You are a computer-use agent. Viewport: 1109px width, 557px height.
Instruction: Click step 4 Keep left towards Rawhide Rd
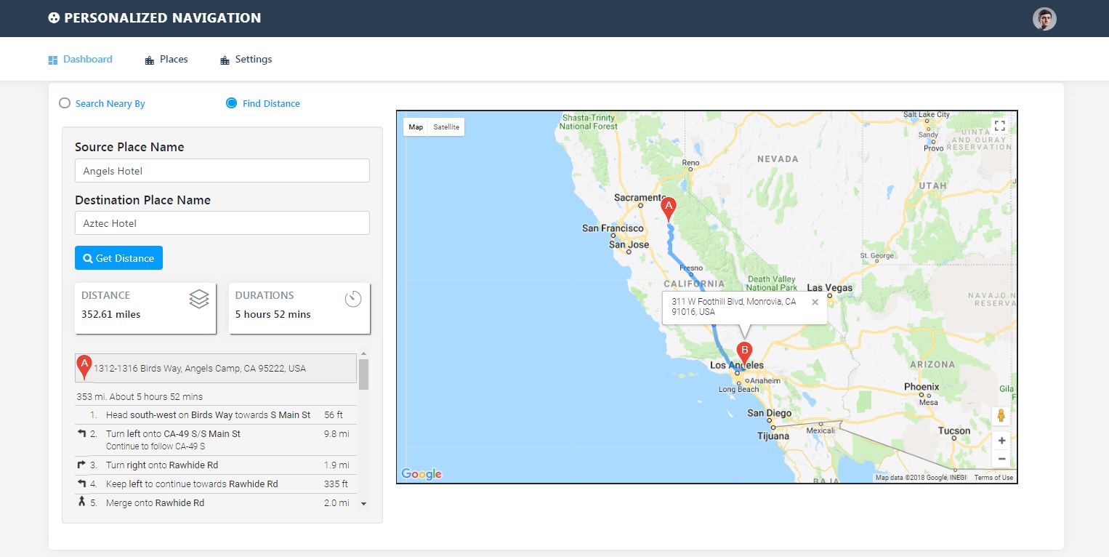[x=216, y=484]
